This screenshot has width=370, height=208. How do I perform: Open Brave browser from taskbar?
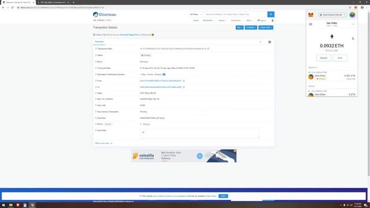click(18, 205)
